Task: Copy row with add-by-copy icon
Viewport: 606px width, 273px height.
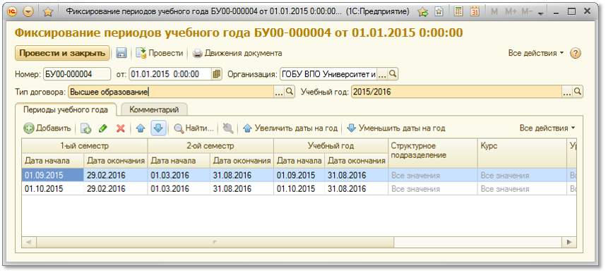Action: (x=85, y=128)
